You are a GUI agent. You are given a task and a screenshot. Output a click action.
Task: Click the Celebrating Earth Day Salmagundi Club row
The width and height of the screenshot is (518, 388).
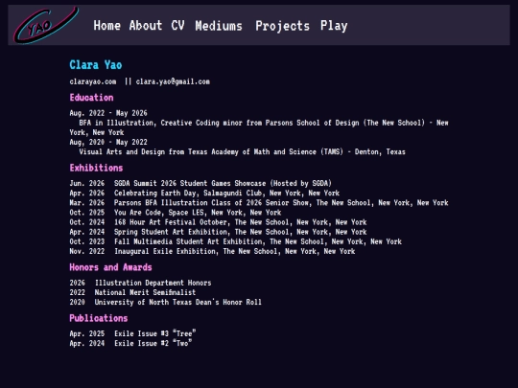(x=204, y=193)
